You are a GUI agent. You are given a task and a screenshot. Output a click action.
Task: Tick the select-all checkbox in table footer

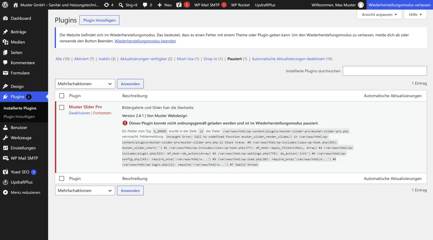click(62, 178)
